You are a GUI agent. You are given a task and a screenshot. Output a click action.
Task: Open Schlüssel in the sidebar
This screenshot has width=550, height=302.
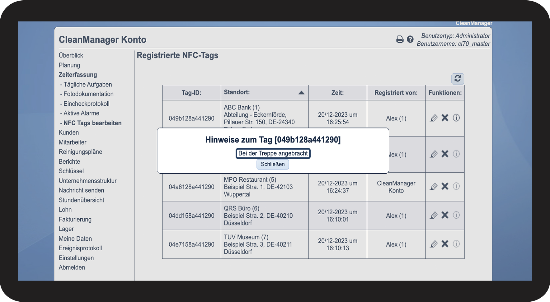coord(71,171)
